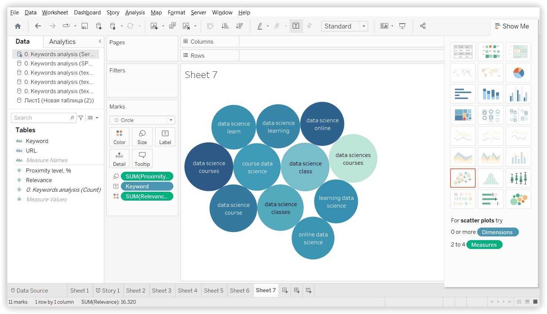This screenshot has height=314, width=547.
Task: Open Presentation mode from the toolbar
Action: [x=402, y=26]
